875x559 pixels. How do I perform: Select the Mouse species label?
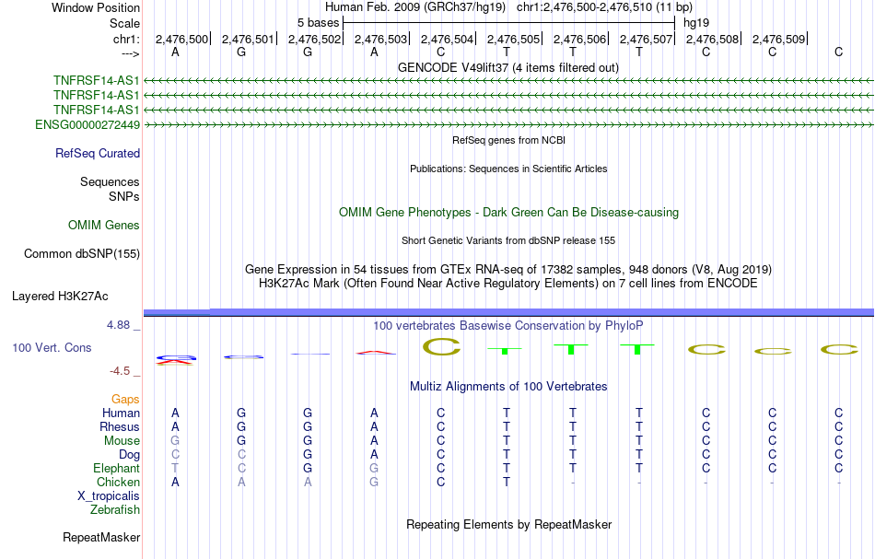point(122,441)
